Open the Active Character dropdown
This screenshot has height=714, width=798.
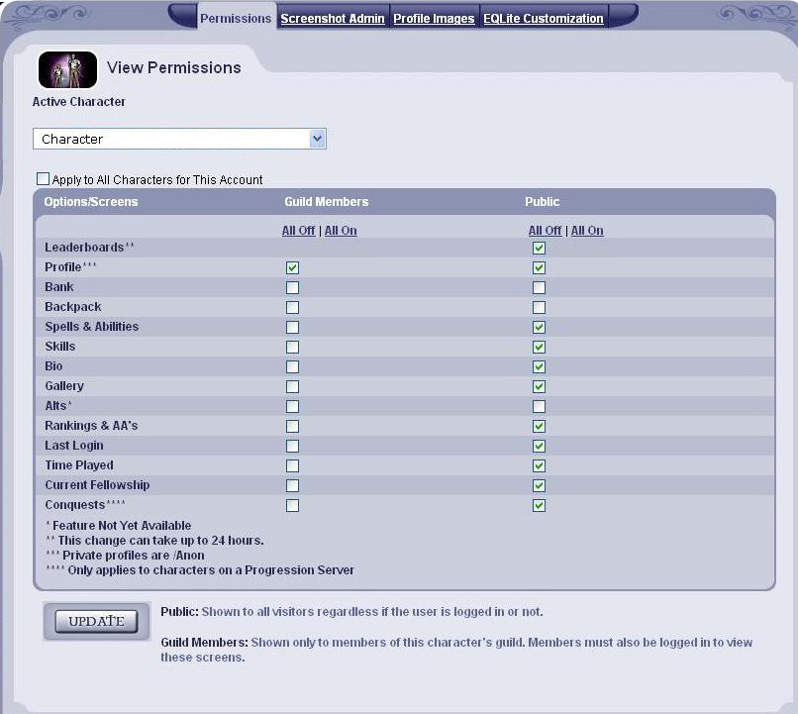(179, 139)
